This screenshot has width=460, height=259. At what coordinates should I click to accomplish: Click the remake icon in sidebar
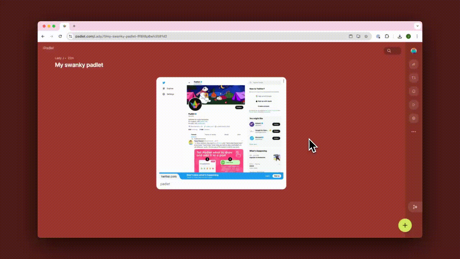click(414, 78)
